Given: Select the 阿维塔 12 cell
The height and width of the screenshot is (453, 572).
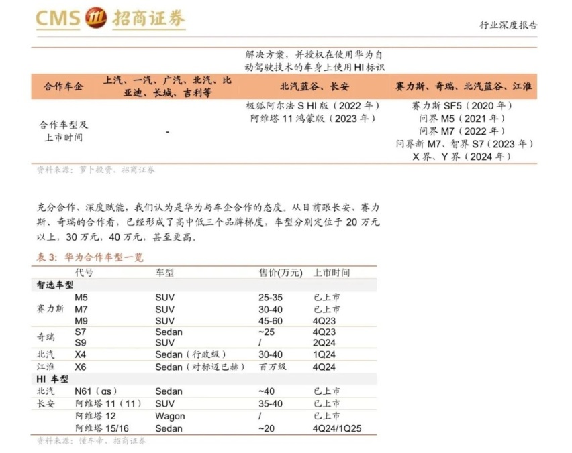Looking at the screenshot, I should tap(95, 416).
